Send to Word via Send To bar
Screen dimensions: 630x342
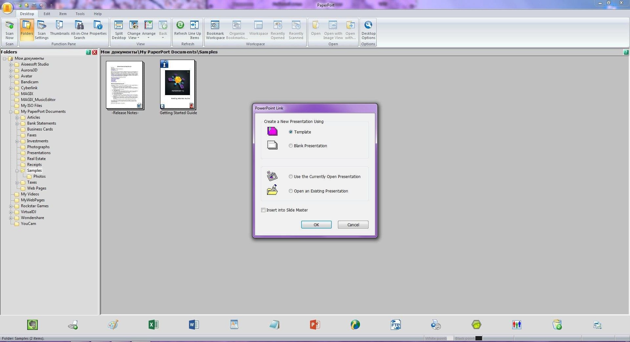click(194, 325)
